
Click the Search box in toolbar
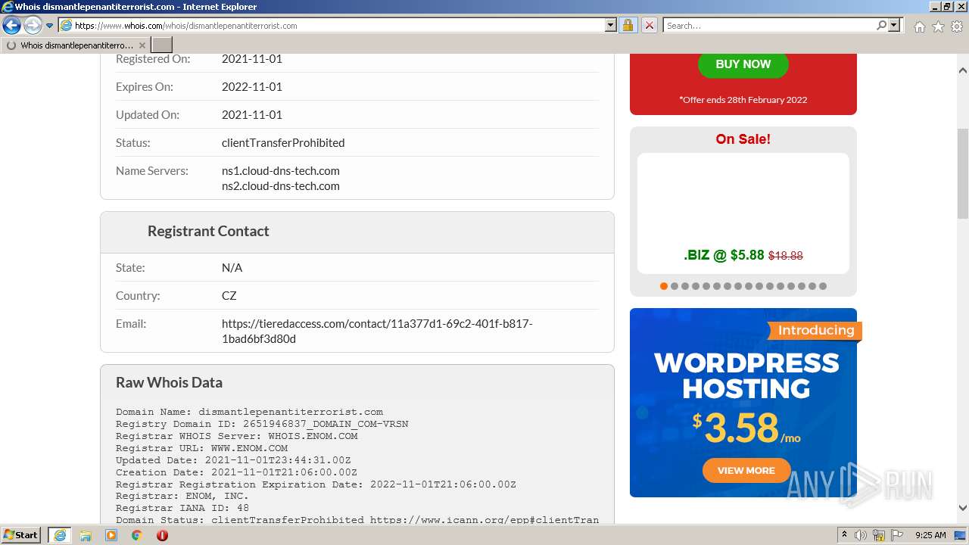tap(770, 26)
